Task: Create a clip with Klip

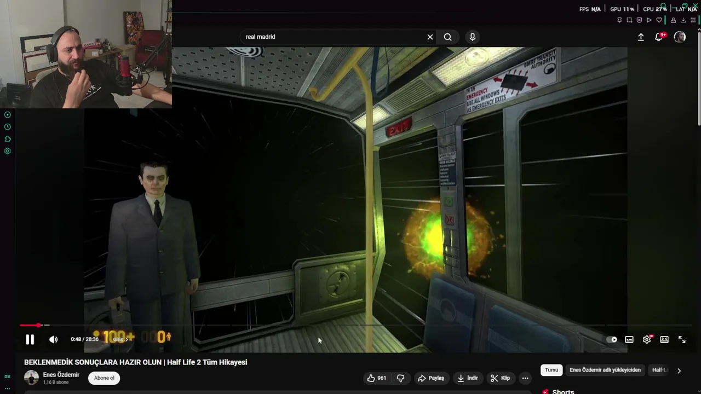Action: [x=500, y=378]
